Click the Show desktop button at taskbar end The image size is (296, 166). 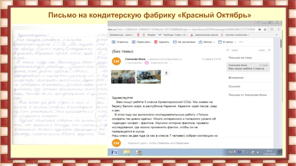[280, 152]
